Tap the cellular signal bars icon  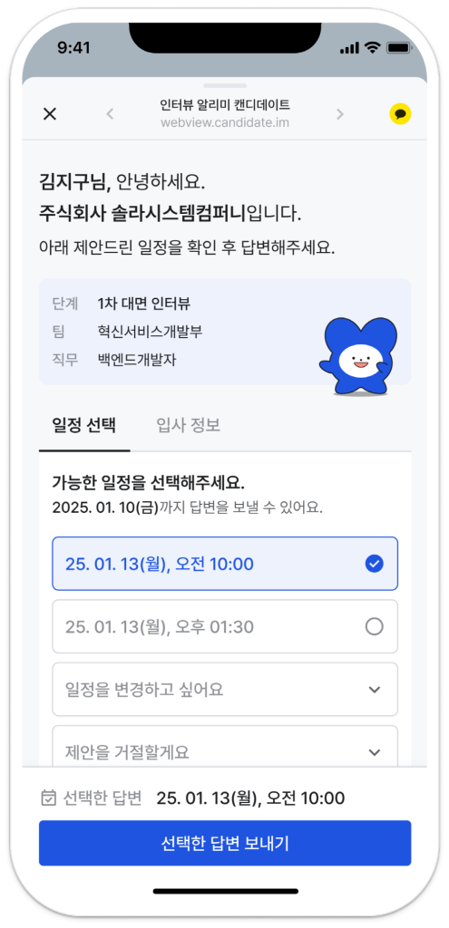[x=350, y=49]
